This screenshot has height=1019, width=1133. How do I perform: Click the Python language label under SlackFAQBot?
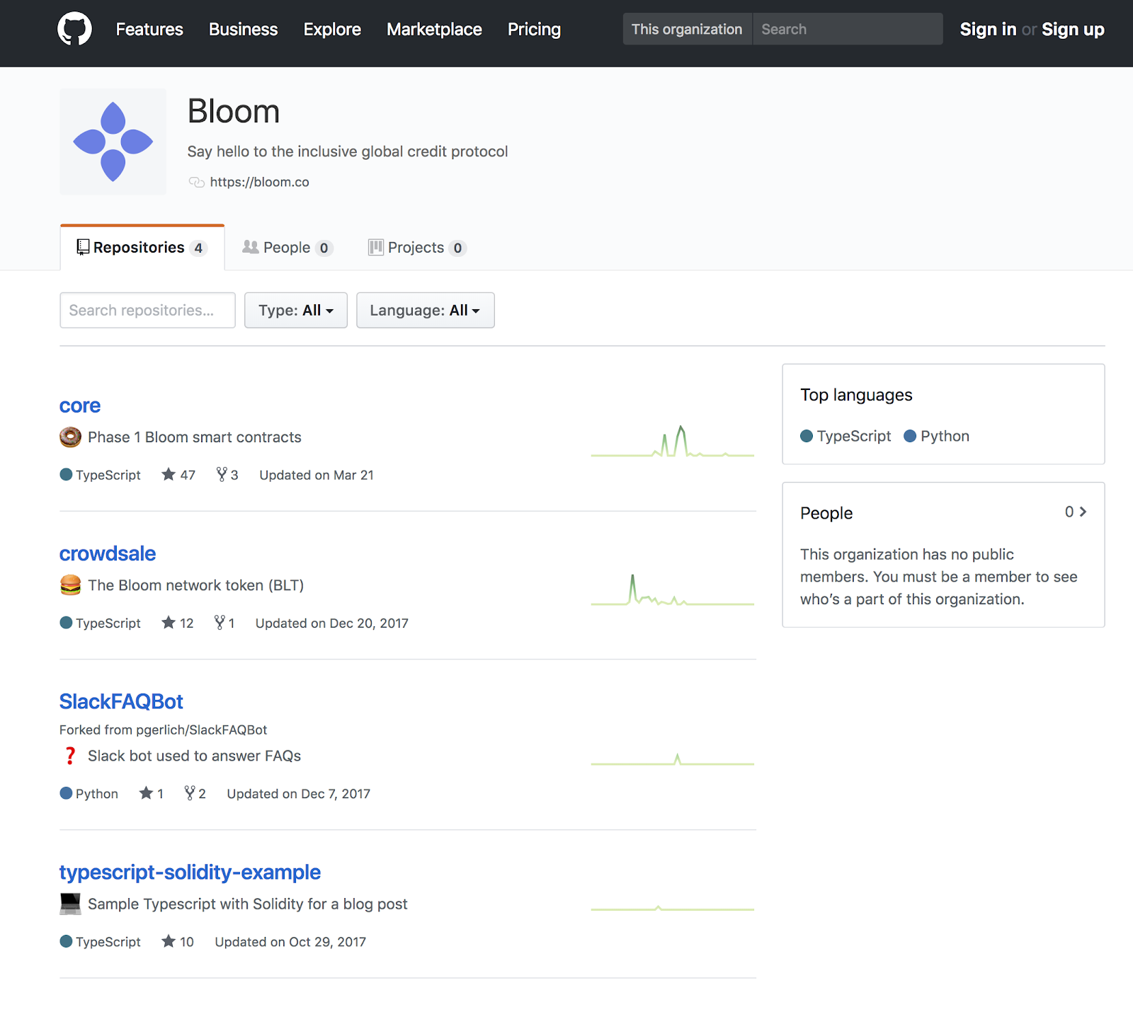point(97,793)
